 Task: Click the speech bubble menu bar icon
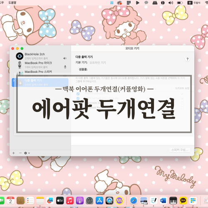tap(146, 2)
